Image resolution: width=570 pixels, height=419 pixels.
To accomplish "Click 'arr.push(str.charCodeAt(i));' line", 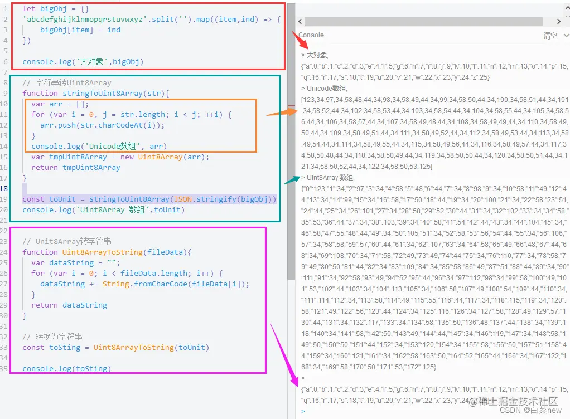I will point(102,125).
